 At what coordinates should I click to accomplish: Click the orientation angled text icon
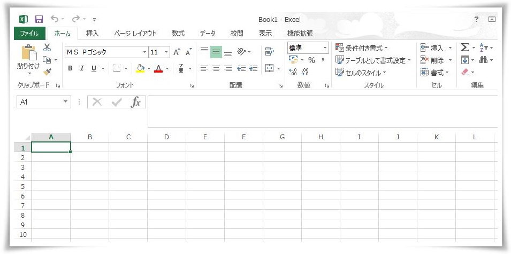(241, 52)
